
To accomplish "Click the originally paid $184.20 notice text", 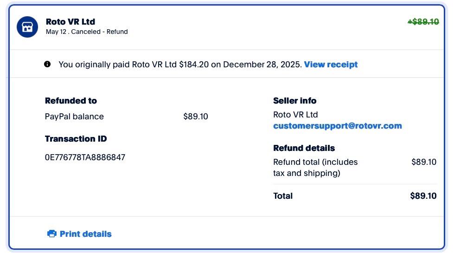I will (180, 65).
